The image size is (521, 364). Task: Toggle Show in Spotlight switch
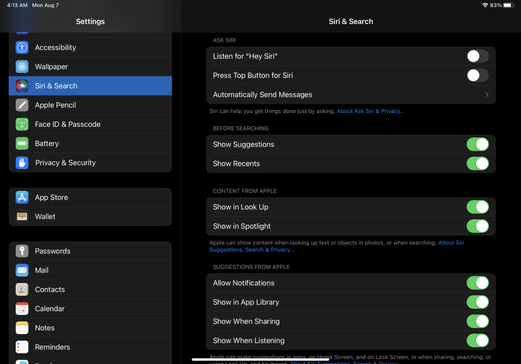click(x=477, y=226)
